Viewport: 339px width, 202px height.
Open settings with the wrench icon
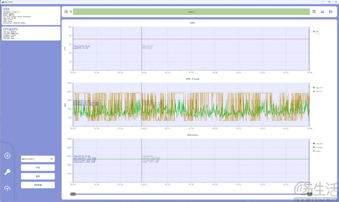click(7, 172)
